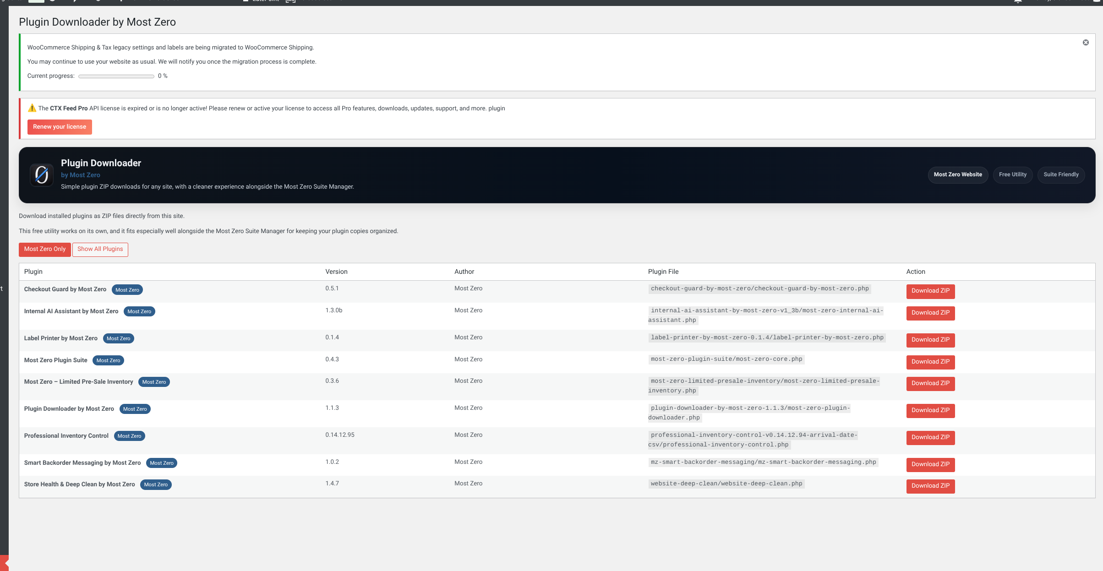This screenshot has height=571, width=1103.
Task: Click the Most Zero badge beside Internal AI Assistant
Action: click(139, 311)
